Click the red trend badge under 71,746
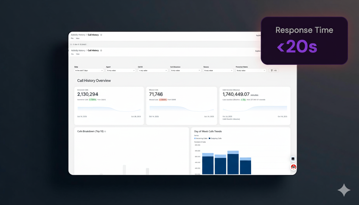 (163, 100)
